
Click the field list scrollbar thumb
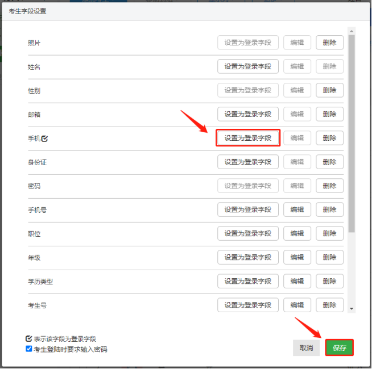352,133
